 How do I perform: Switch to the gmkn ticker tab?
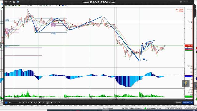(x=153, y=105)
